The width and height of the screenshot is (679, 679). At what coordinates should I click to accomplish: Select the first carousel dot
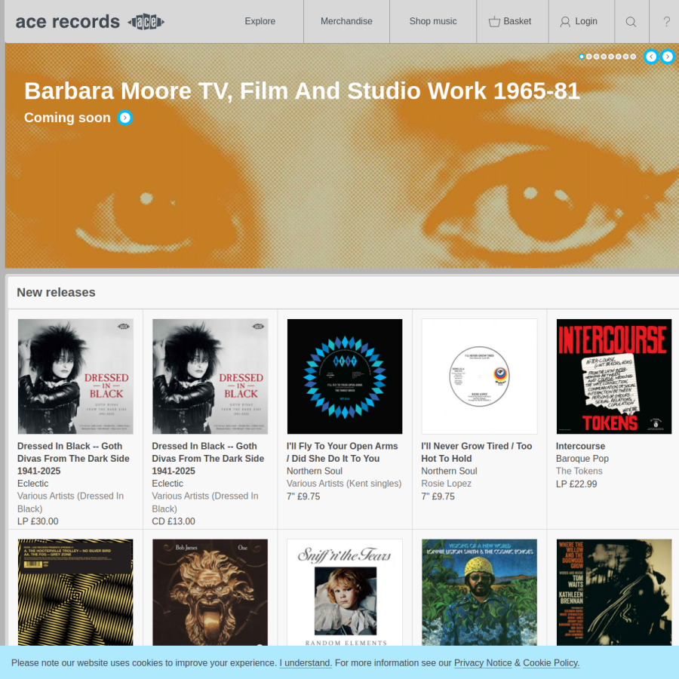[582, 57]
